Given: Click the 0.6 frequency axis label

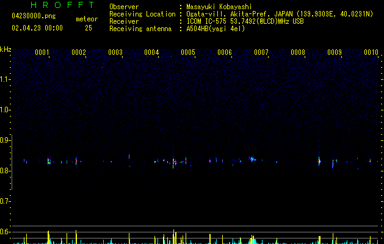Looking at the screenshot, I should click(5, 232).
